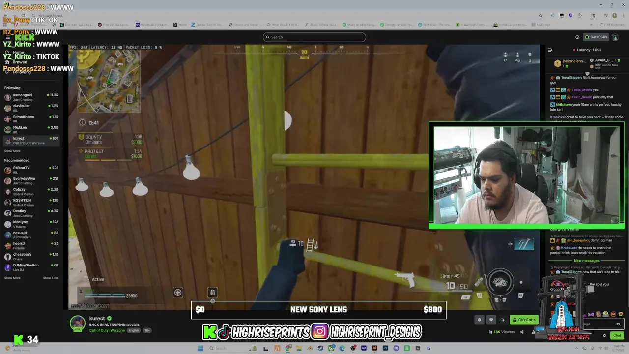Open the Chrome three-dot menu
The width and height of the screenshot is (629, 354).
point(624,16)
